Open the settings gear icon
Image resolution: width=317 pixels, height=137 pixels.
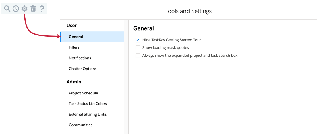click(24, 9)
